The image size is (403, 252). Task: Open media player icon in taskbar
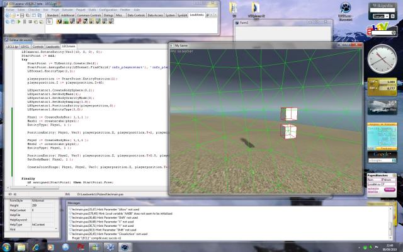tap(50, 247)
